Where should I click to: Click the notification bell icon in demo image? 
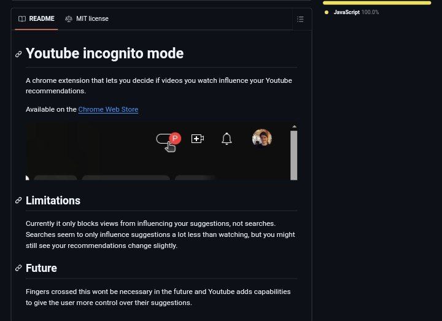227,139
